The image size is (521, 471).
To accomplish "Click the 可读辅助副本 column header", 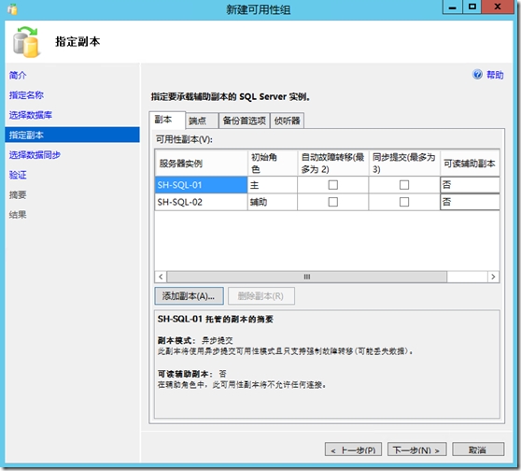I will coord(470,164).
